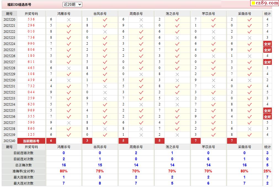The width and height of the screenshot is (279, 187).
Task: Click 25% value in 统计 column
Action: (267, 171)
